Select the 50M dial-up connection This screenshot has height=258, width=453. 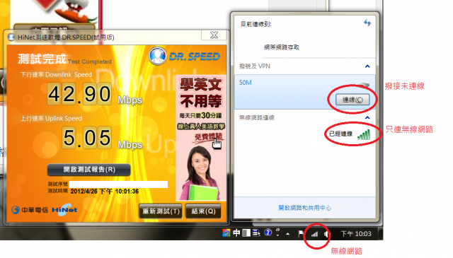point(305,91)
